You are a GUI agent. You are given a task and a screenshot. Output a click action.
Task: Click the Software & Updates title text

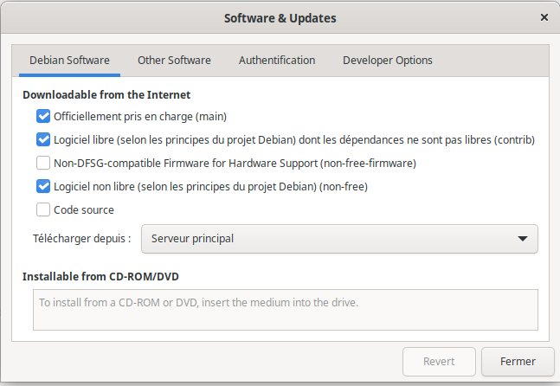pyautogui.click(x=280, y=18)
